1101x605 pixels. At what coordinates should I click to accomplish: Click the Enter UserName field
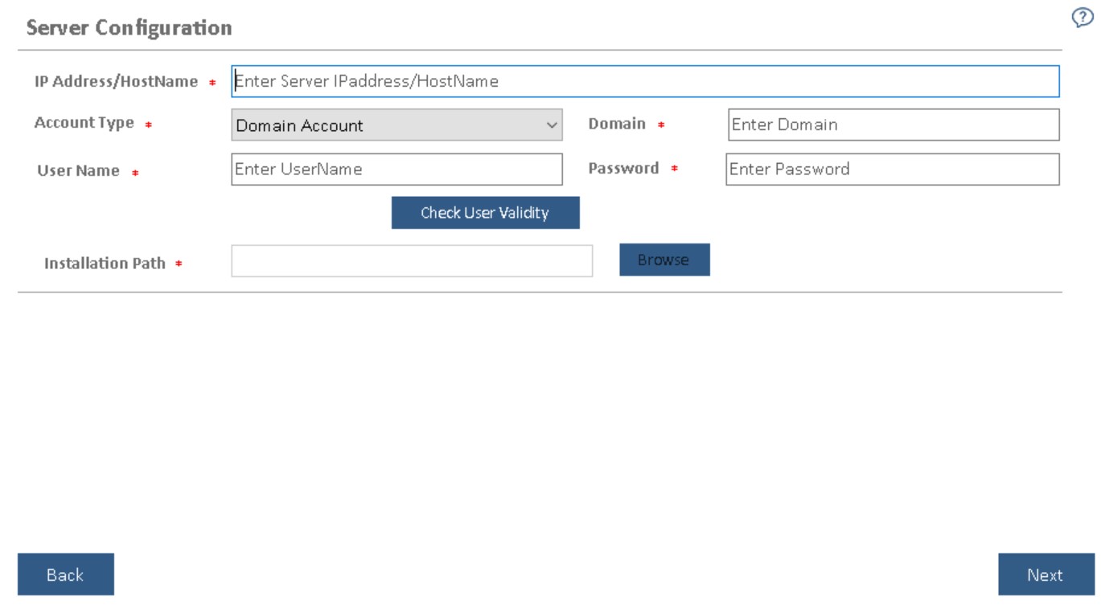point(396,170)
